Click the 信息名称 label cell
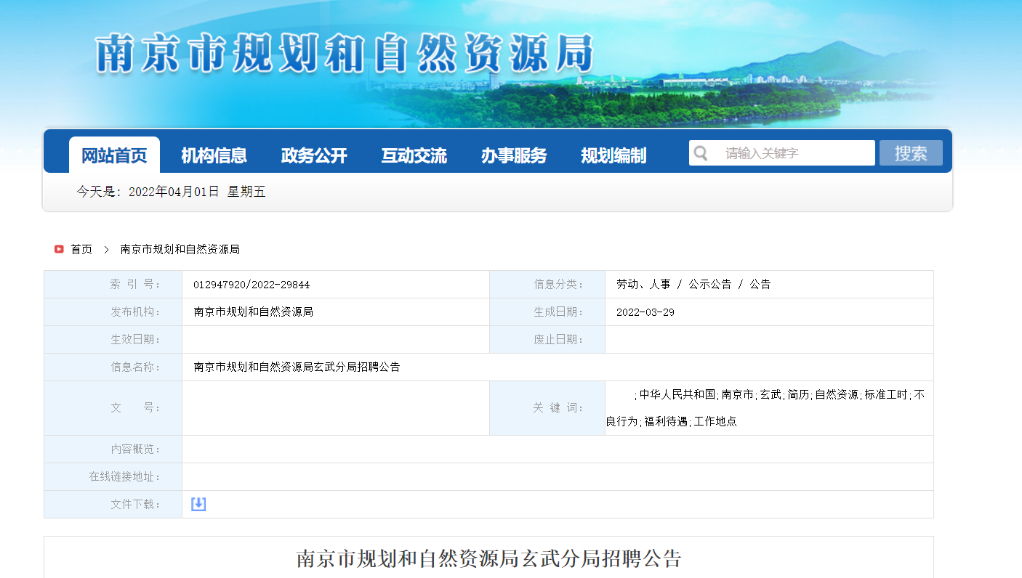The height and width of the screenshot is (578, 1022). pos(113,367)
